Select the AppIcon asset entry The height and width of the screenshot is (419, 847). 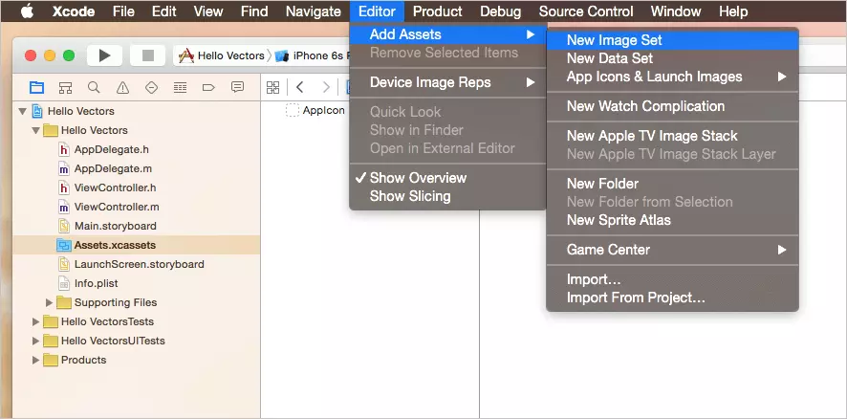(x=323, y=110)
